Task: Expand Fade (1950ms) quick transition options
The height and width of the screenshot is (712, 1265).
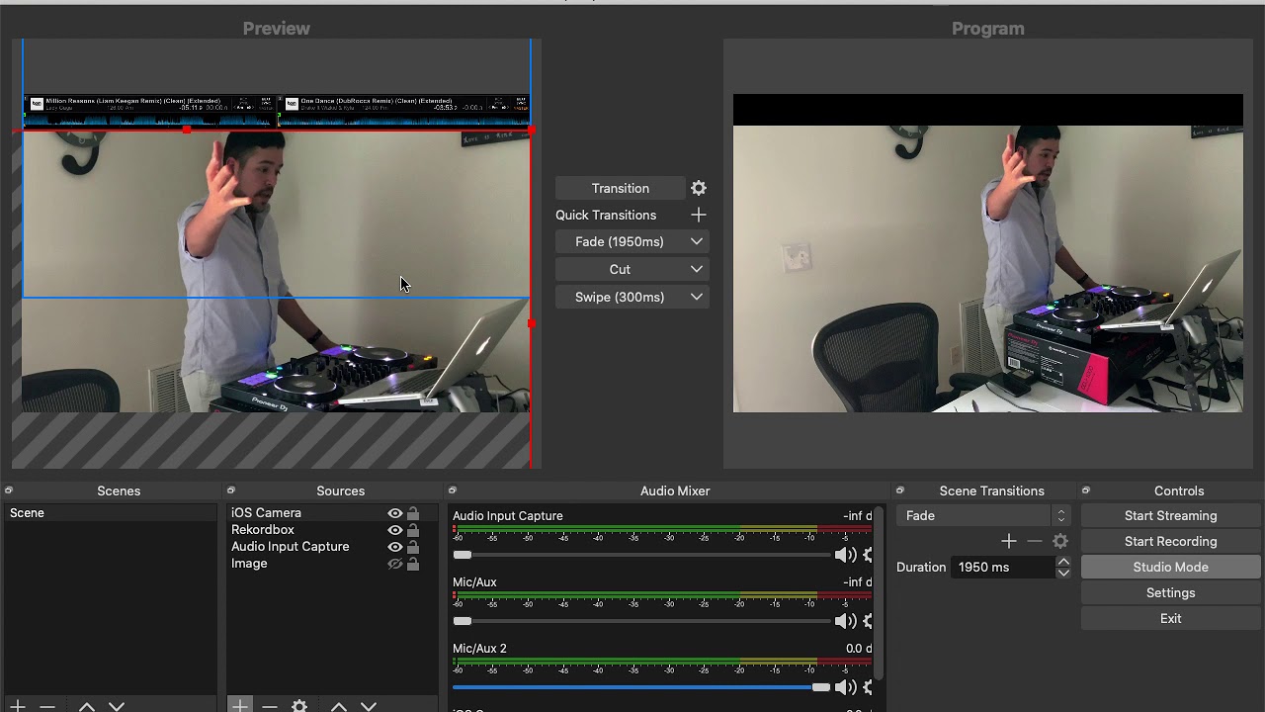Action: tap(697, 241)
